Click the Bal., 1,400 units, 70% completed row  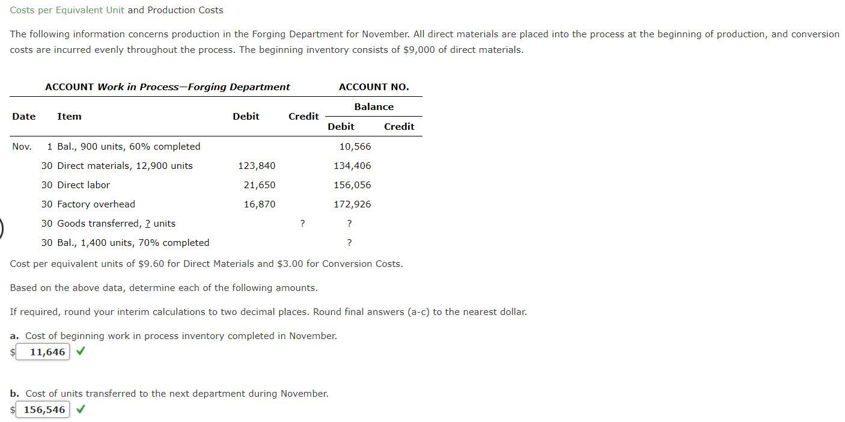point(133,242)
